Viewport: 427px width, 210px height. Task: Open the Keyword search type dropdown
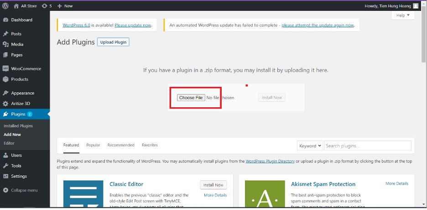coord(310,146)
